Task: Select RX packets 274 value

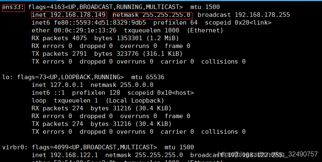Action: click(x=57, y=108)
